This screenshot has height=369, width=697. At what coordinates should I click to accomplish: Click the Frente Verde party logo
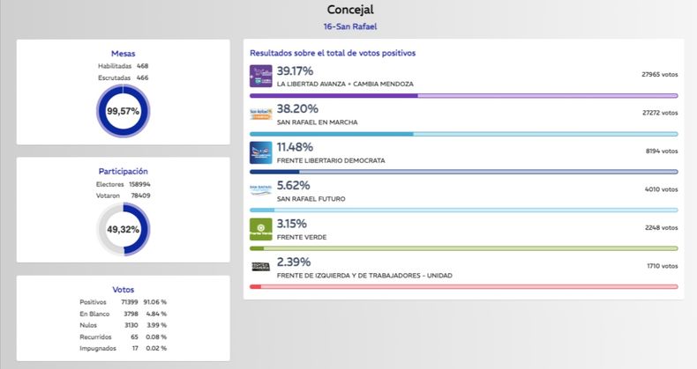(x=261, y=229)
